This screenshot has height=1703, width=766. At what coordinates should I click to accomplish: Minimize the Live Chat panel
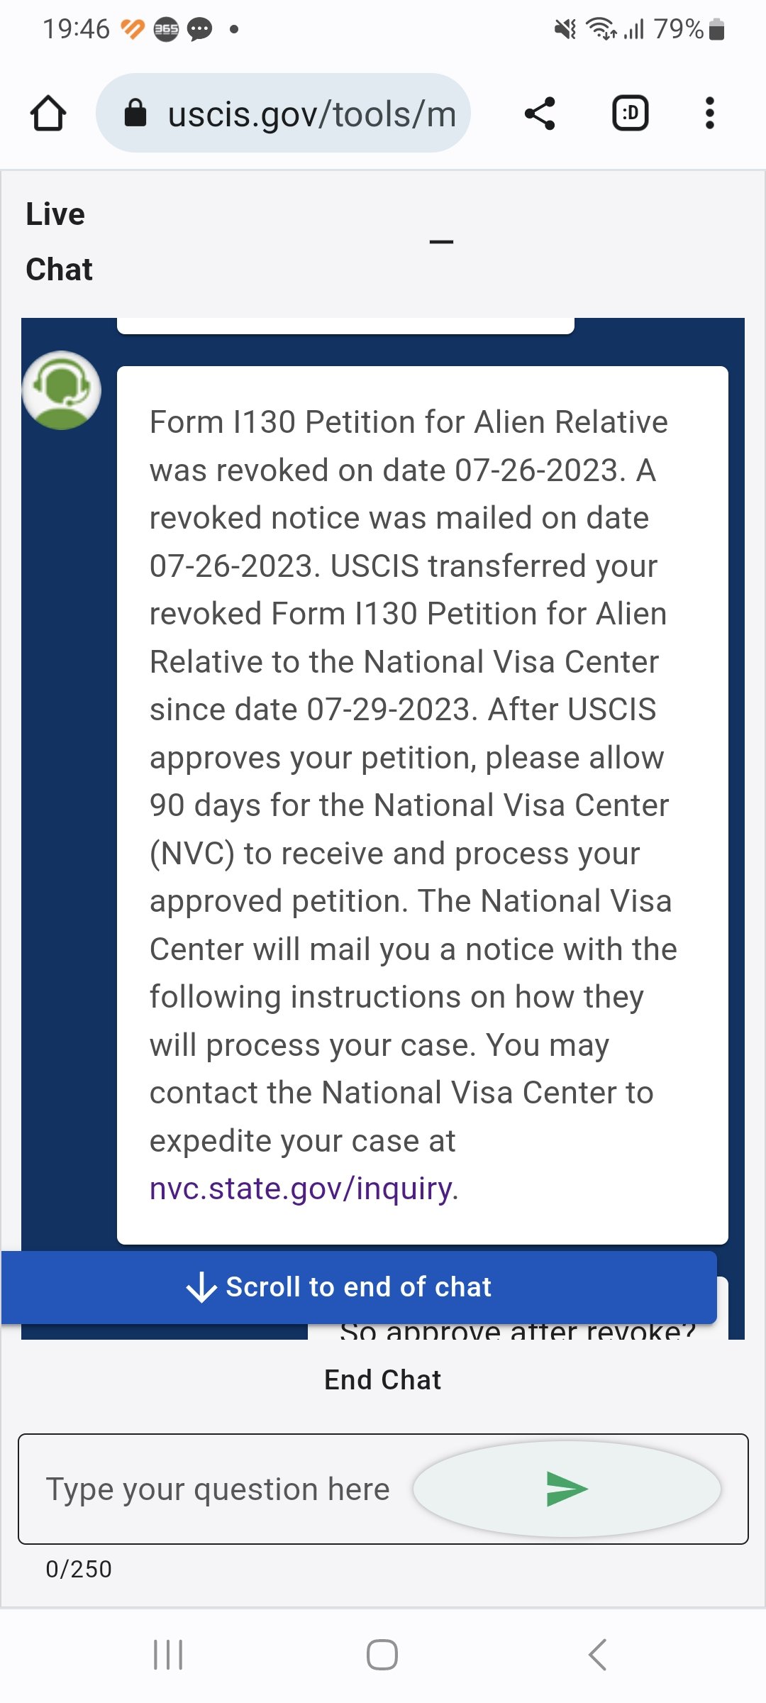click(441, 242)
